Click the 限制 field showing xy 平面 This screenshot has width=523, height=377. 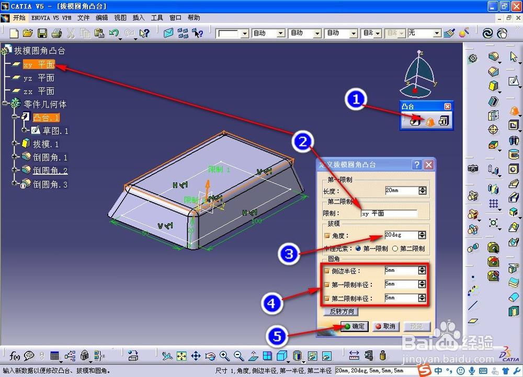click(x=389, y=214)
